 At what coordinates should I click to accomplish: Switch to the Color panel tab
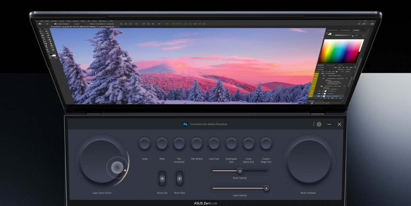(356, 30)
